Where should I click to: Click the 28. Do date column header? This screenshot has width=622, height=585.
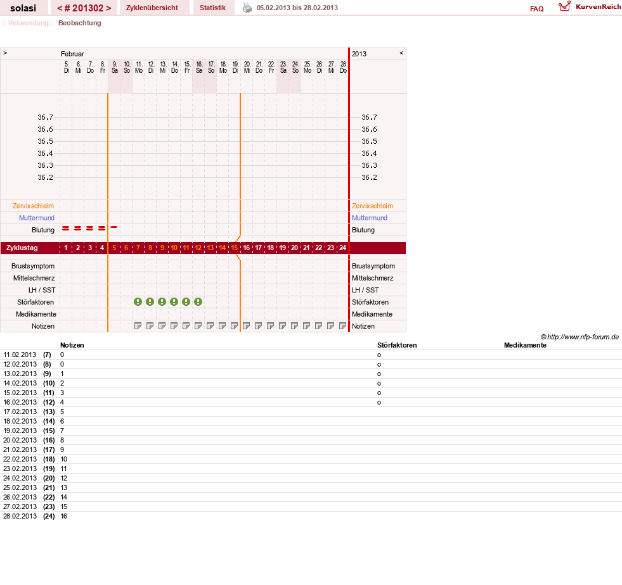tap(344, 67)
